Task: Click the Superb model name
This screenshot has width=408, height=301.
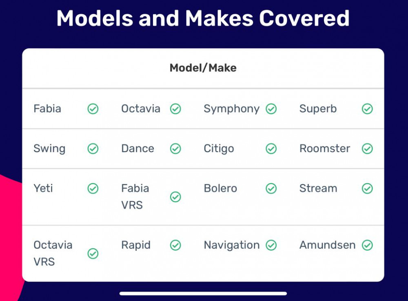Action: [x=318, y=109]
